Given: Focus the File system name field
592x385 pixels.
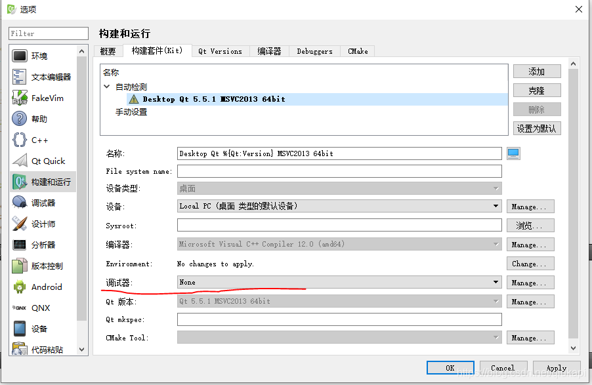Looking at the screenshot, I should click(339, 171).
